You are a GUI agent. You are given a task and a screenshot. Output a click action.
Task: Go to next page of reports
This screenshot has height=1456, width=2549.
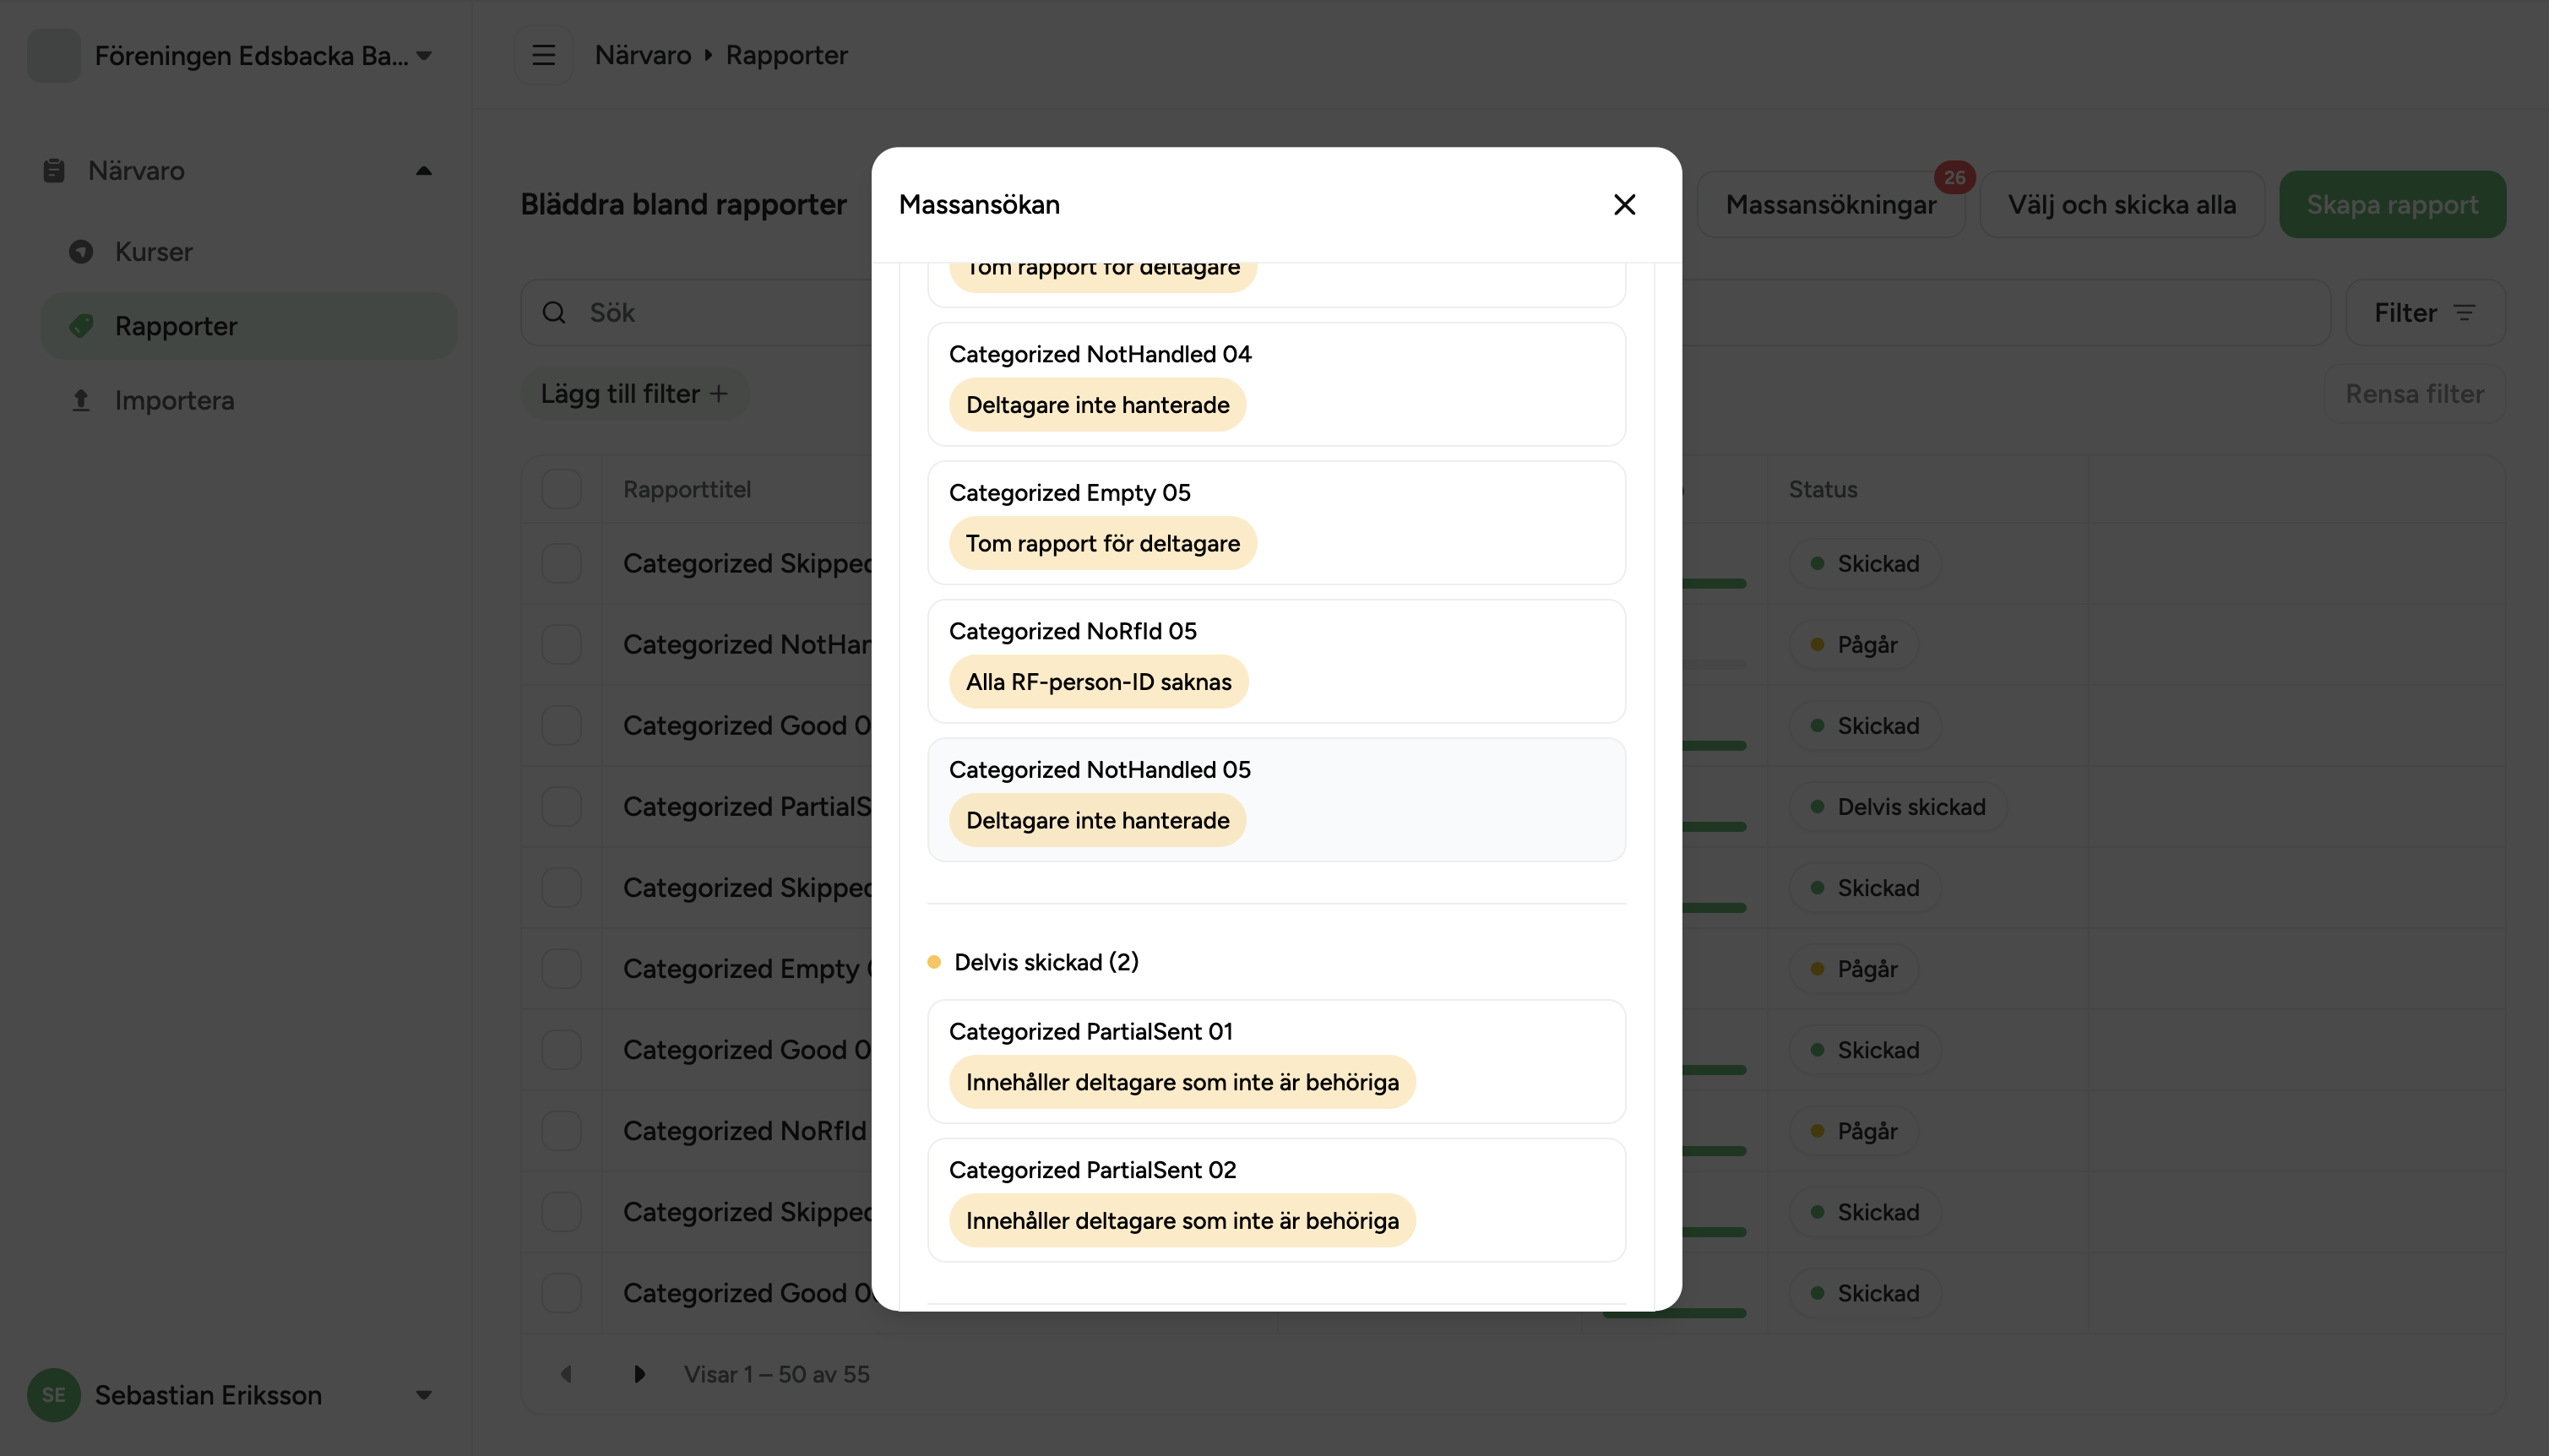639,1374
